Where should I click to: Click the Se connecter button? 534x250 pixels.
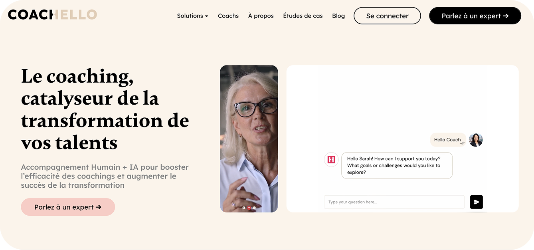tap(387, 16)
